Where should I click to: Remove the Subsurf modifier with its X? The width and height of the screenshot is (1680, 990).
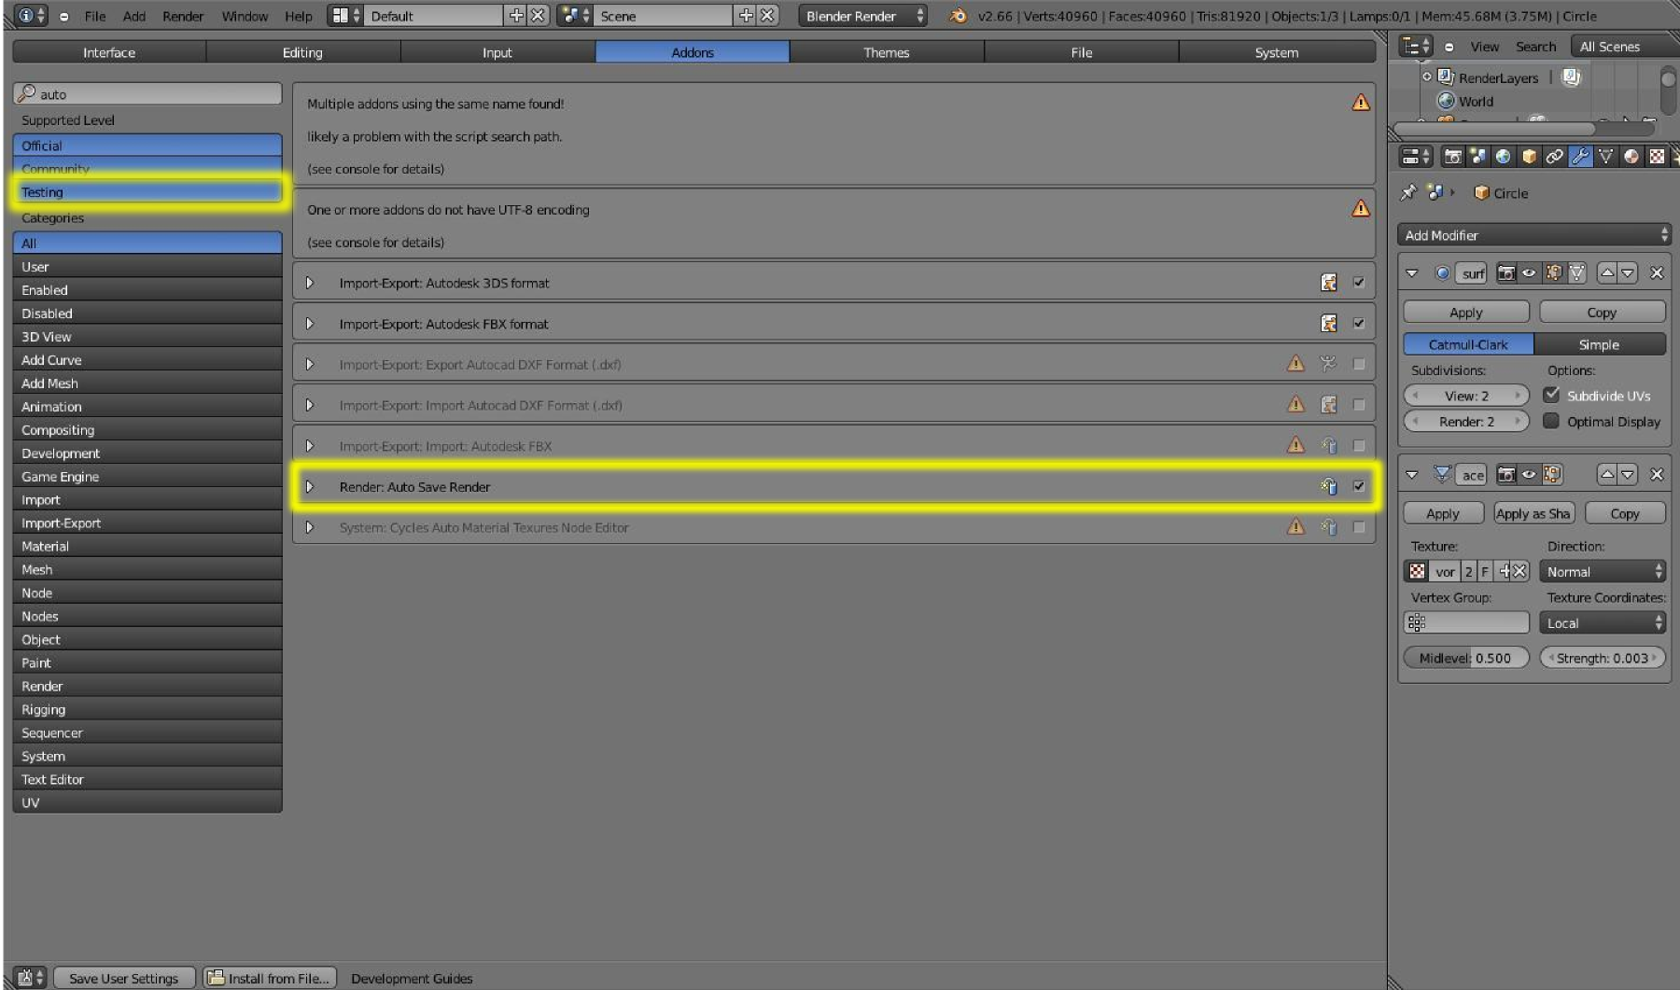point(1657,273)
